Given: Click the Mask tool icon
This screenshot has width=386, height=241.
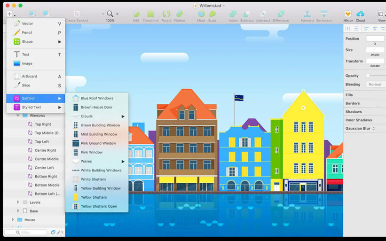Looking at the screenshot, I should coord(201,14).
